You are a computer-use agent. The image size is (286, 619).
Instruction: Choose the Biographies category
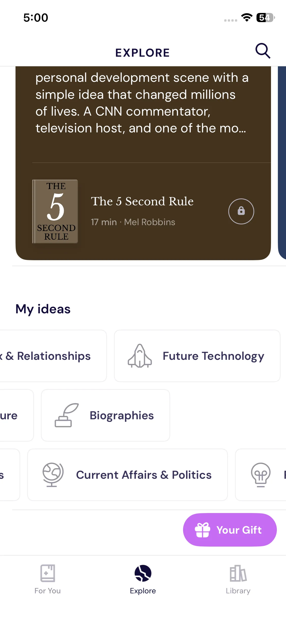click(x=122, y=415)
